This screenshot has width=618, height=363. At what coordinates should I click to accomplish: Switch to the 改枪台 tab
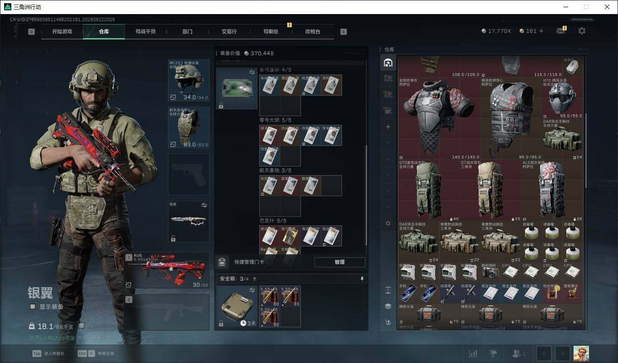[x=313, y=32]
